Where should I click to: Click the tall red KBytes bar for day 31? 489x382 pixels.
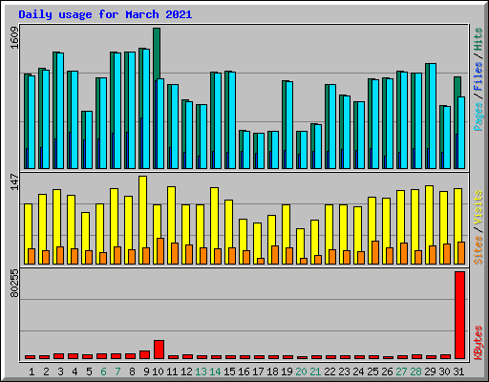[x=459, y=315]
